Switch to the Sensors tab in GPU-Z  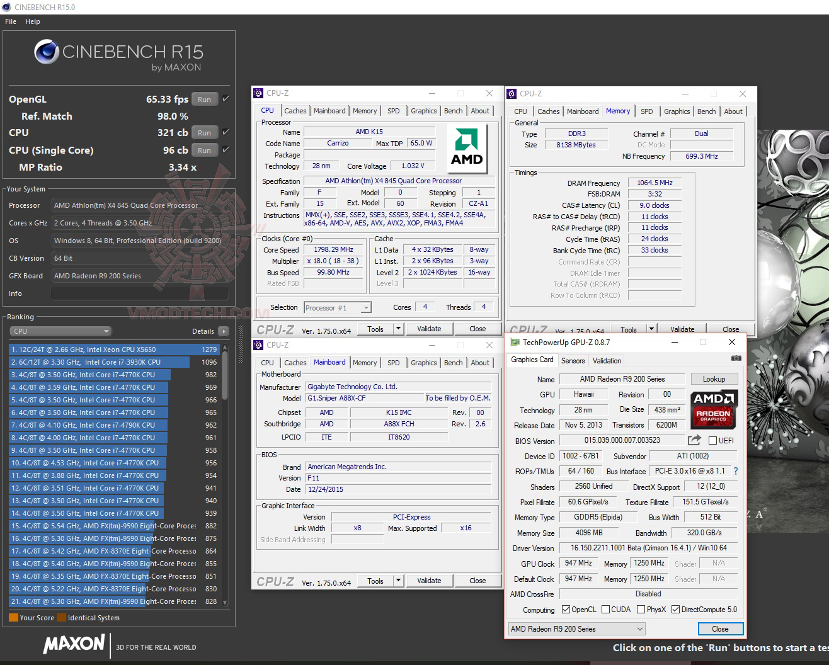[573, 361]
